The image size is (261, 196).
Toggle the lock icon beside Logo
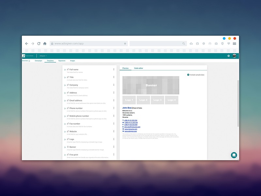coord(68,139)
